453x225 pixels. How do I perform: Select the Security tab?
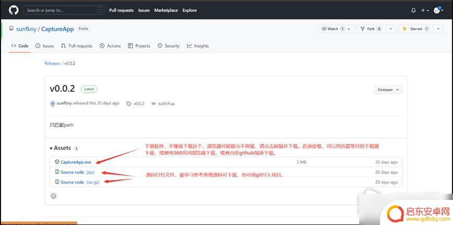168,46
